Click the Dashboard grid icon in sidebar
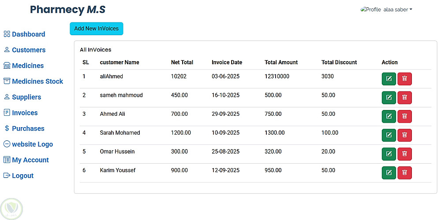This screenshot has width=441, height=220. (x=7, y=34)
